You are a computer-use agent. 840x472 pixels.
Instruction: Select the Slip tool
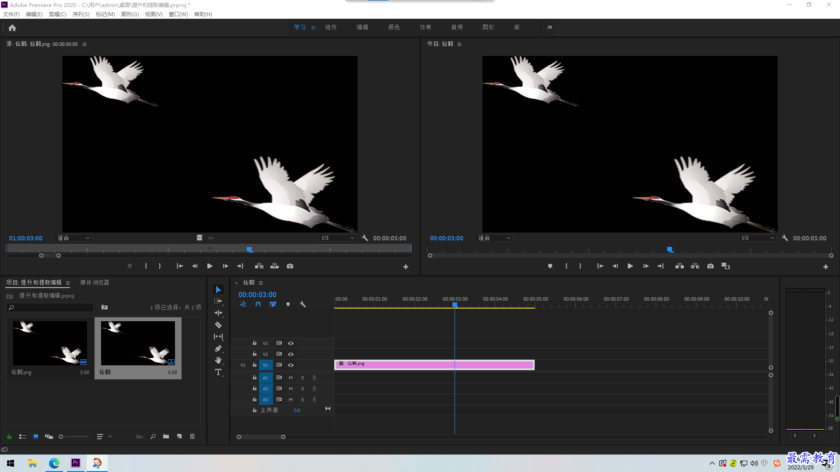click(x=218, y=337)
